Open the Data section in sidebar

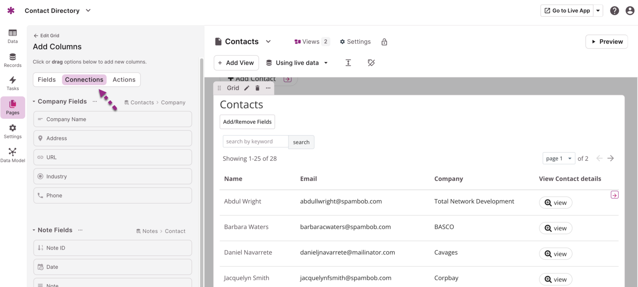click(13, 36)
